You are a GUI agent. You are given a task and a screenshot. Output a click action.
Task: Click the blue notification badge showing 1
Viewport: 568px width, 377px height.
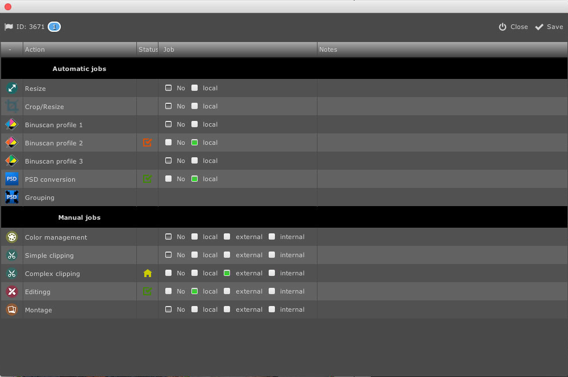(x=54, y=27)
